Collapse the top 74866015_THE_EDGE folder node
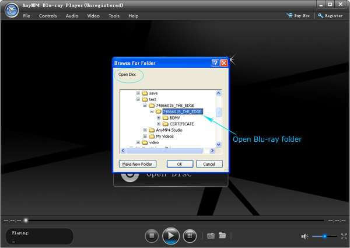This screenshot has height=248, width=350. 145,105
